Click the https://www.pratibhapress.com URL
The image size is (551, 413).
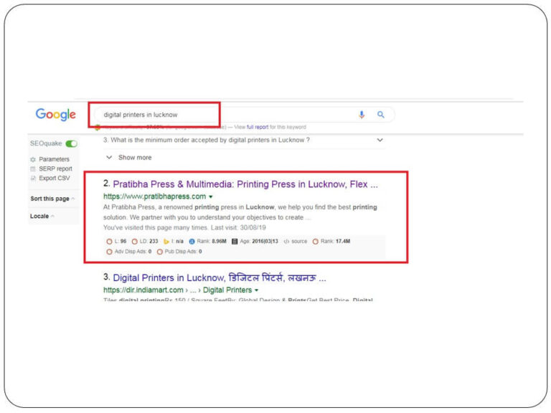pos(155,196)
